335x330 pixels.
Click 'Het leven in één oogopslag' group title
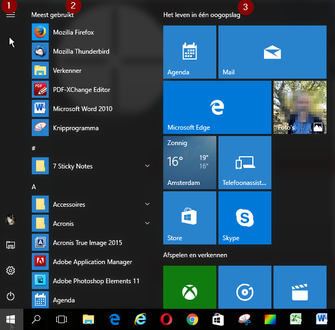pos(201,15)
